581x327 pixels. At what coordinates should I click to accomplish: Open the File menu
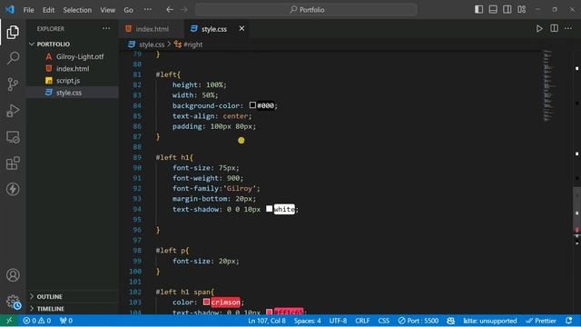click(x=28, y=10)
